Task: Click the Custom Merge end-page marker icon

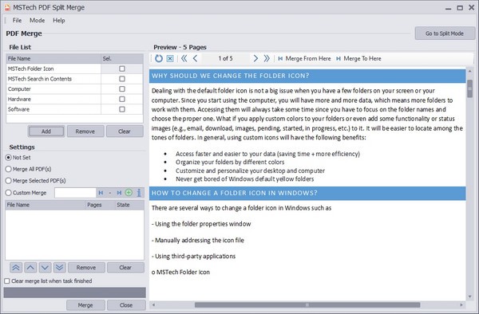Action: [x=119, y=193]
